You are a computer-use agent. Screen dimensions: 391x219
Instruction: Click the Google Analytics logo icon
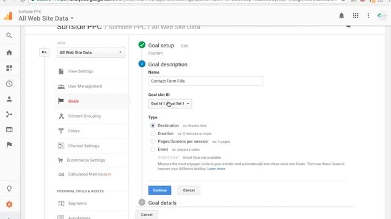[x=8, y=16]
